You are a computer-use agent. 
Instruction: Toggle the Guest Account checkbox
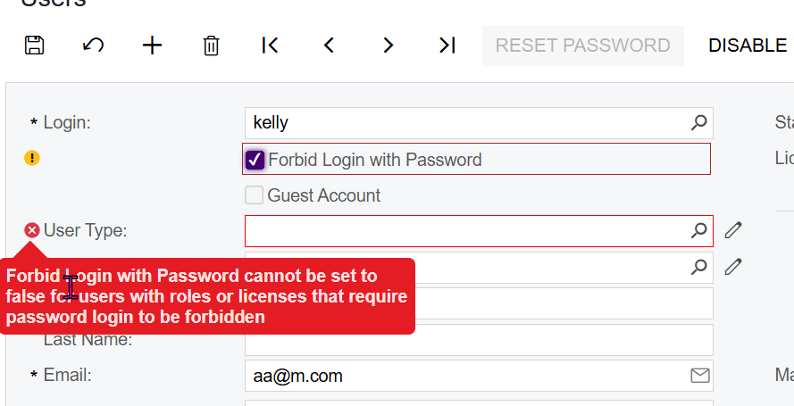(255, 195)
